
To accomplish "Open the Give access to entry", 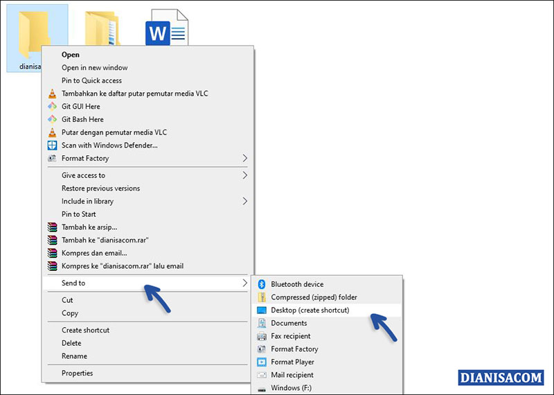I will tap(148, 175).
